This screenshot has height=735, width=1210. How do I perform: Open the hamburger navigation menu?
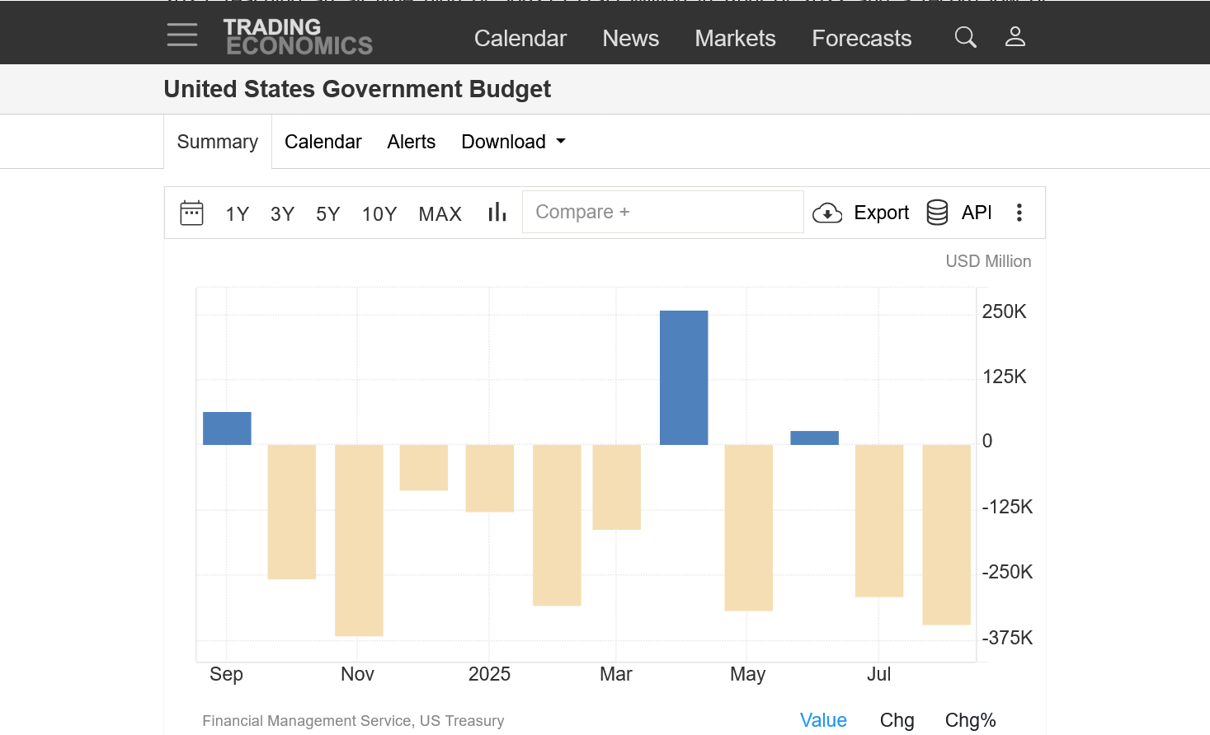pyautogui.click(x=181, y=35)
